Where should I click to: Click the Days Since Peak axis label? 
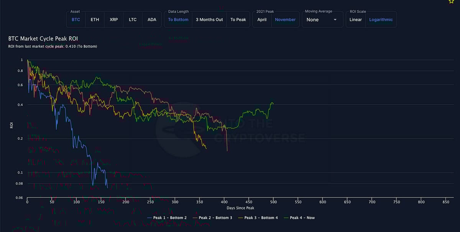tap(240, 208)
